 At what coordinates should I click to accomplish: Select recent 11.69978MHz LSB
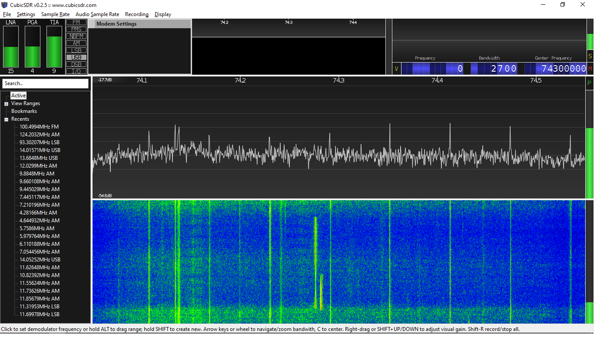click(40, 314)
